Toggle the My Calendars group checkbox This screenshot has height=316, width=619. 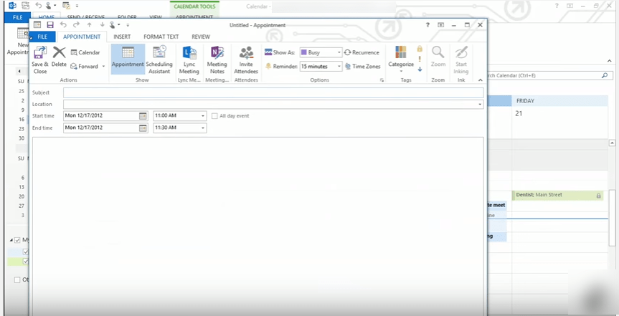click(17, 240)
